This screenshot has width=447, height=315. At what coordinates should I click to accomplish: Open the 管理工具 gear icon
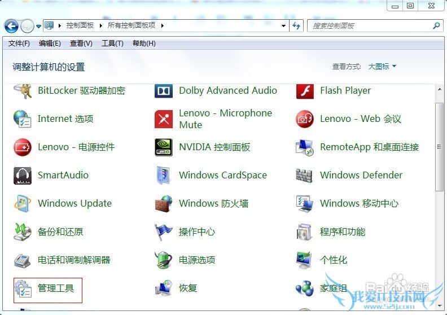[x=23, y=288]
